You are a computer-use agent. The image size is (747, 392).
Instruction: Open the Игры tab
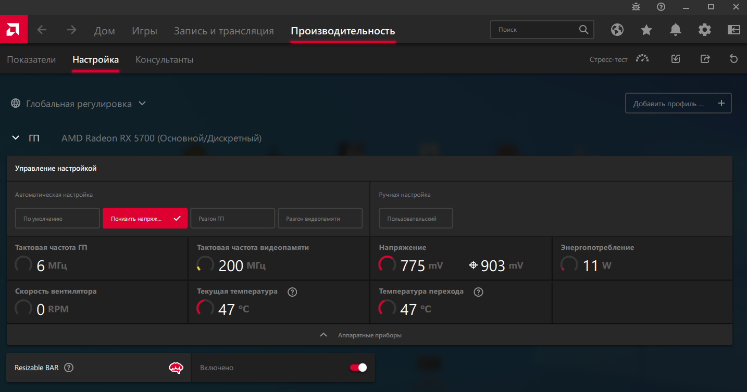click(144, 31)
